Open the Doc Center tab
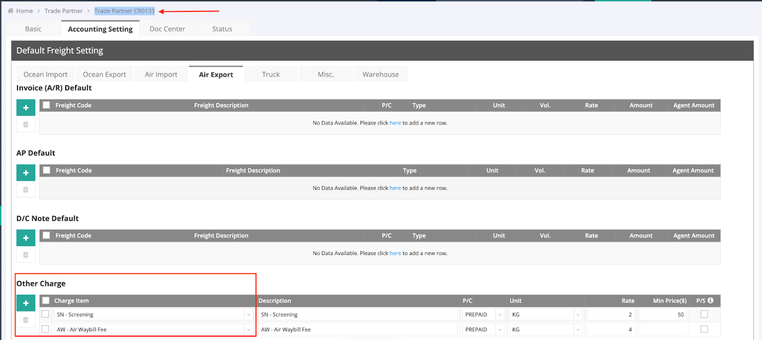 click(x=167, y=29)
